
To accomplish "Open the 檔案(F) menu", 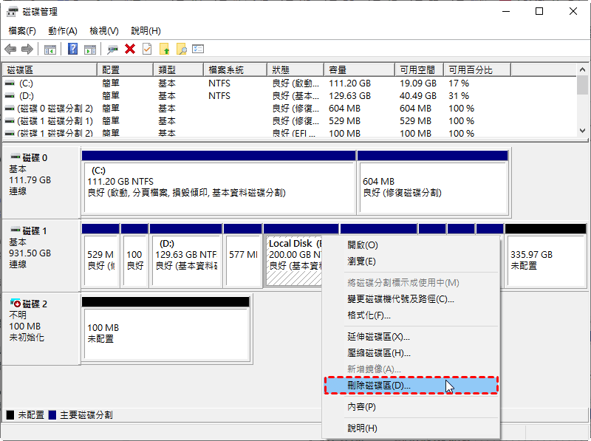I will (22, 31).
